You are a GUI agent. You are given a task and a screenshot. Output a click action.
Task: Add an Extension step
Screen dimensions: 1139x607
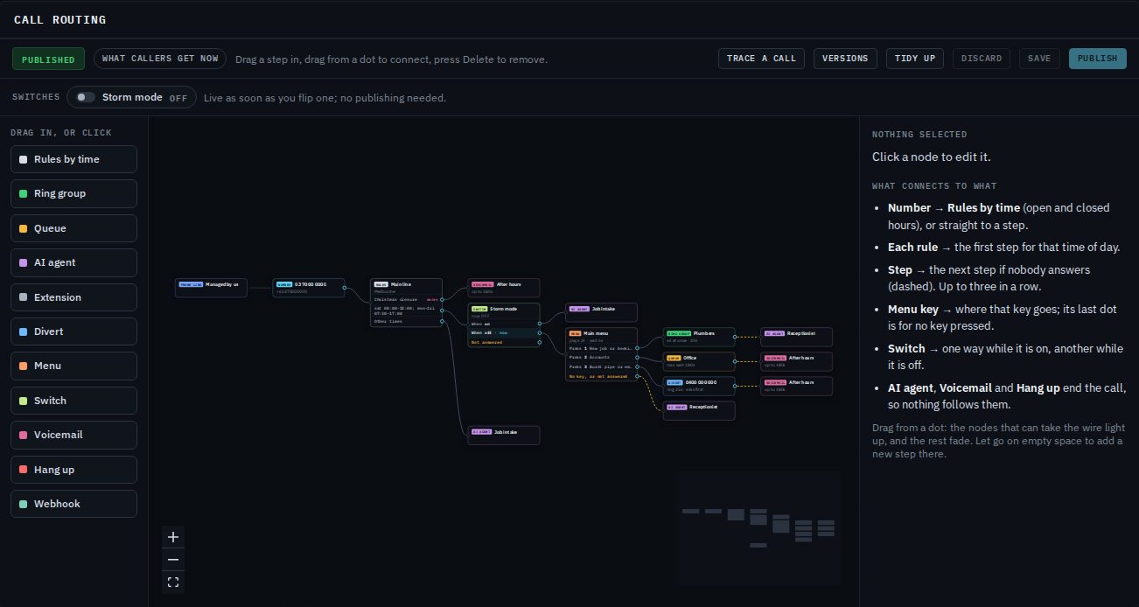point(73,297)
